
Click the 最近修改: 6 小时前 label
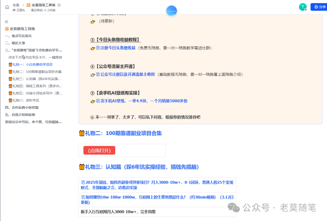pyautogui.click(x=43, y=10)
